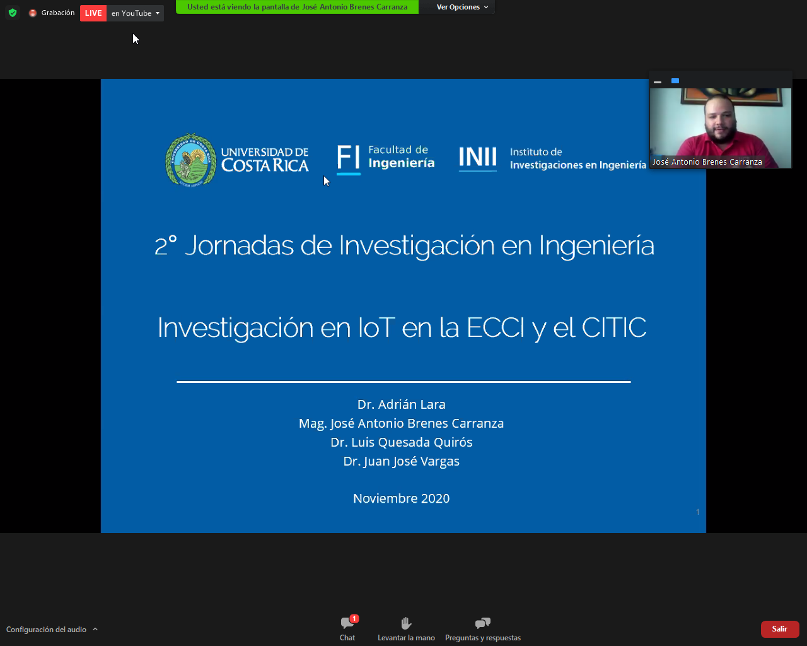Image resolution: width=807 pixels, height=646 pixels.
Task: Open Preguntas y respuestas panel
Action: pos(483,628)
